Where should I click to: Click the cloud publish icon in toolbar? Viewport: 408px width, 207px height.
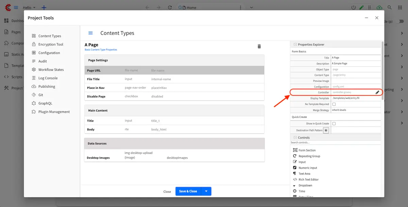tap(379, 7)
